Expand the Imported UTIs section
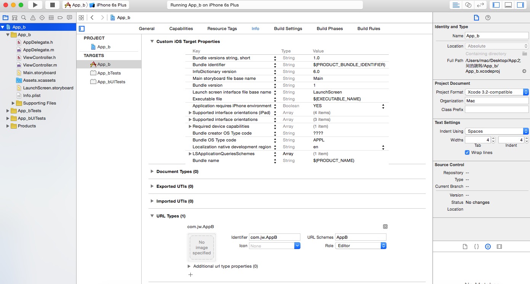 [152, 201]
